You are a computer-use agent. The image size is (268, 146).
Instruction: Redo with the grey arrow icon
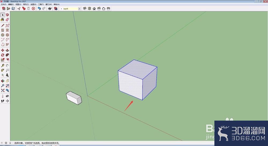(x=44, y=9)
